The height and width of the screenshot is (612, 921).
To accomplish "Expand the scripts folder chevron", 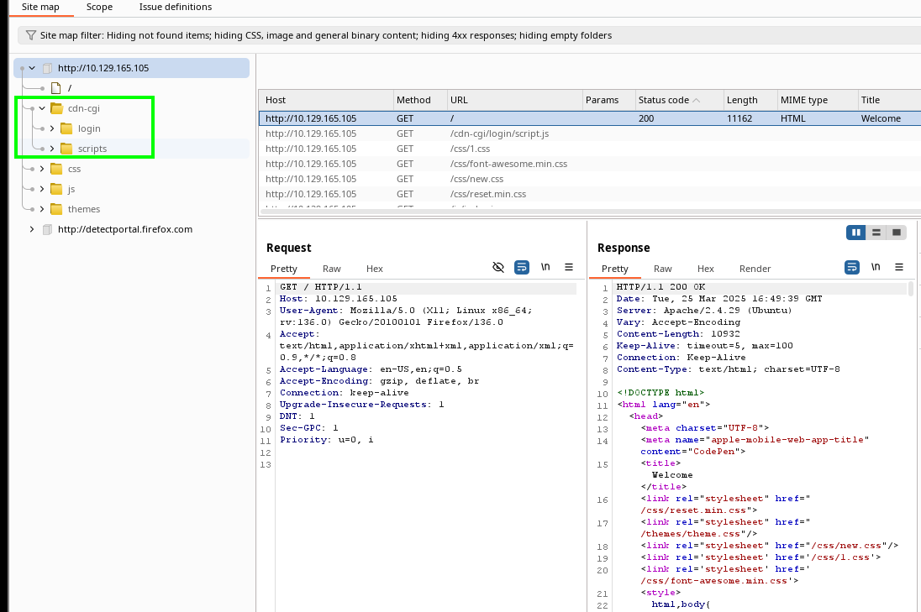I will [x=52, y=149].
